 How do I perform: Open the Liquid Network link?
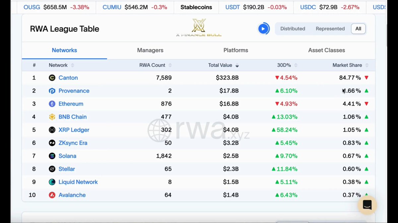(x=78, y=182)
